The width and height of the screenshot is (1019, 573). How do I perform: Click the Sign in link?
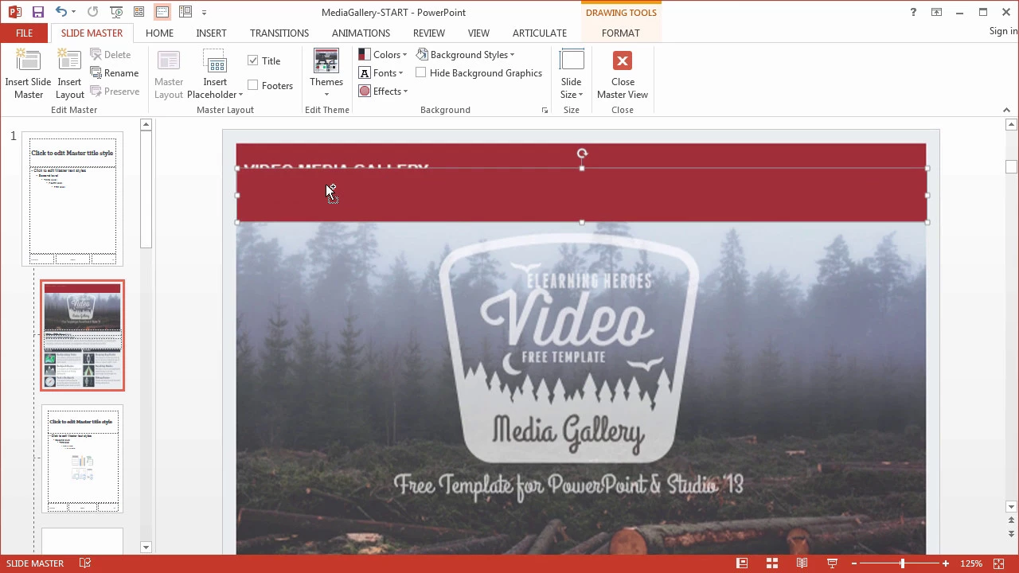click(x=1003, y=31)
